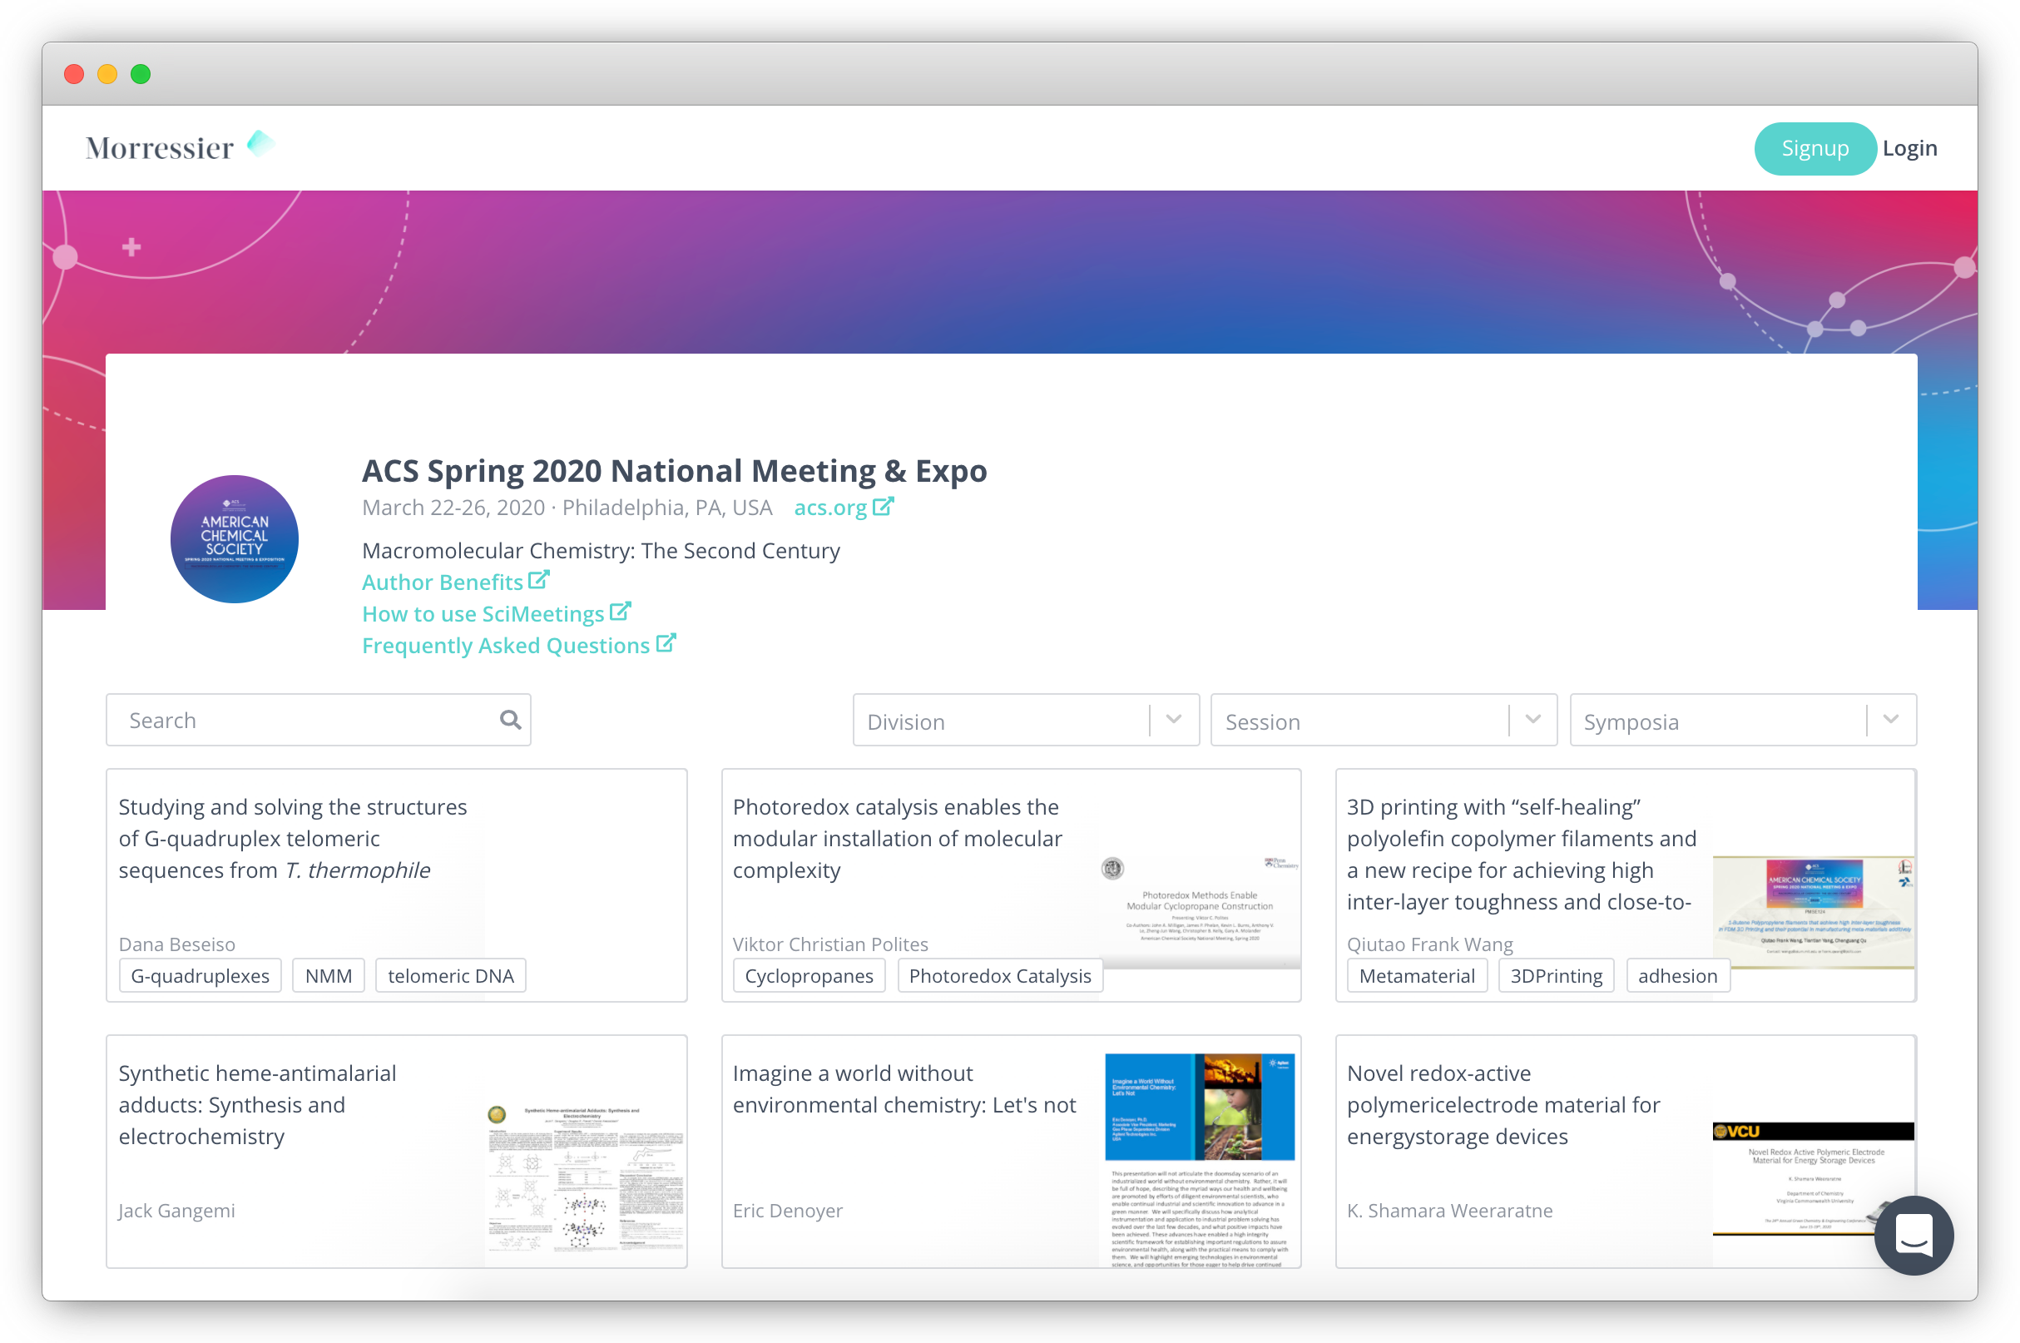Click external link icon beside How to use SciMeetings

[620, 612]
